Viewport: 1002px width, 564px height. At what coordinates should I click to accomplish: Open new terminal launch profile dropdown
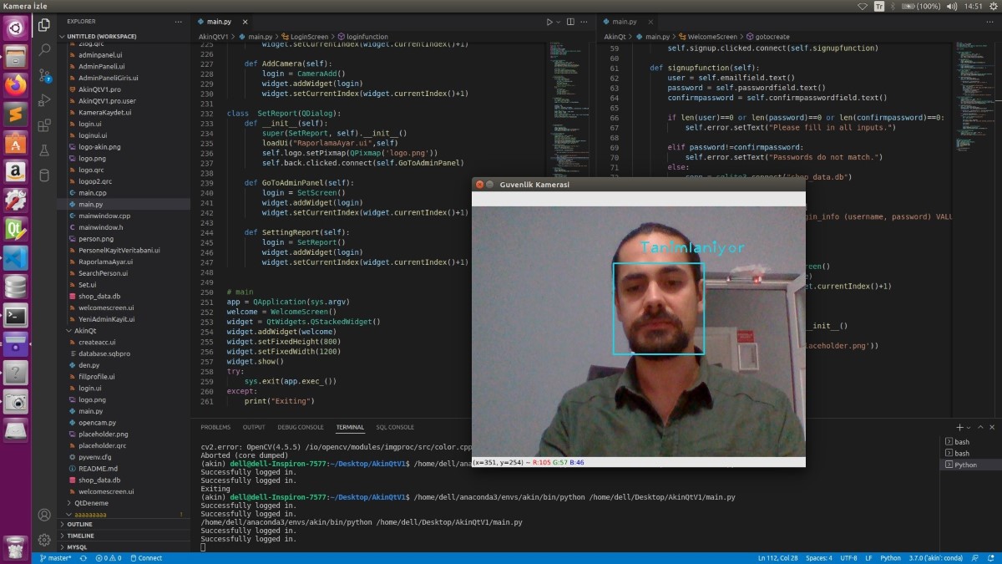click(970, 427)
